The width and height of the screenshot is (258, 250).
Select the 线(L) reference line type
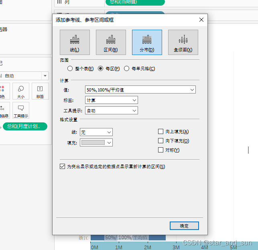pyautogui.click(x=75, y=42)
